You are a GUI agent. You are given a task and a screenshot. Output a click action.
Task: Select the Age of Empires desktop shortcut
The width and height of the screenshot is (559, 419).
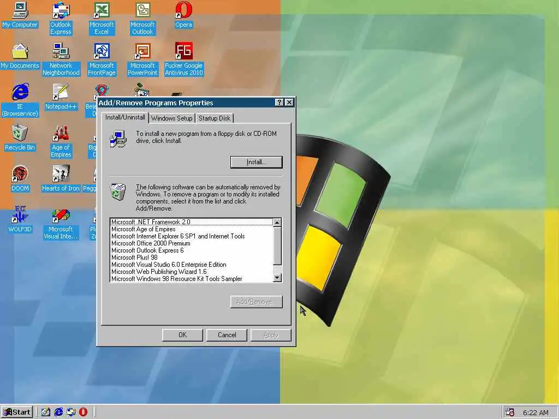61,141
